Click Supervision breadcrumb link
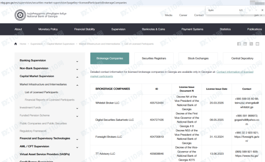Screen dimensions: 265x162 [x=36, y=44]
